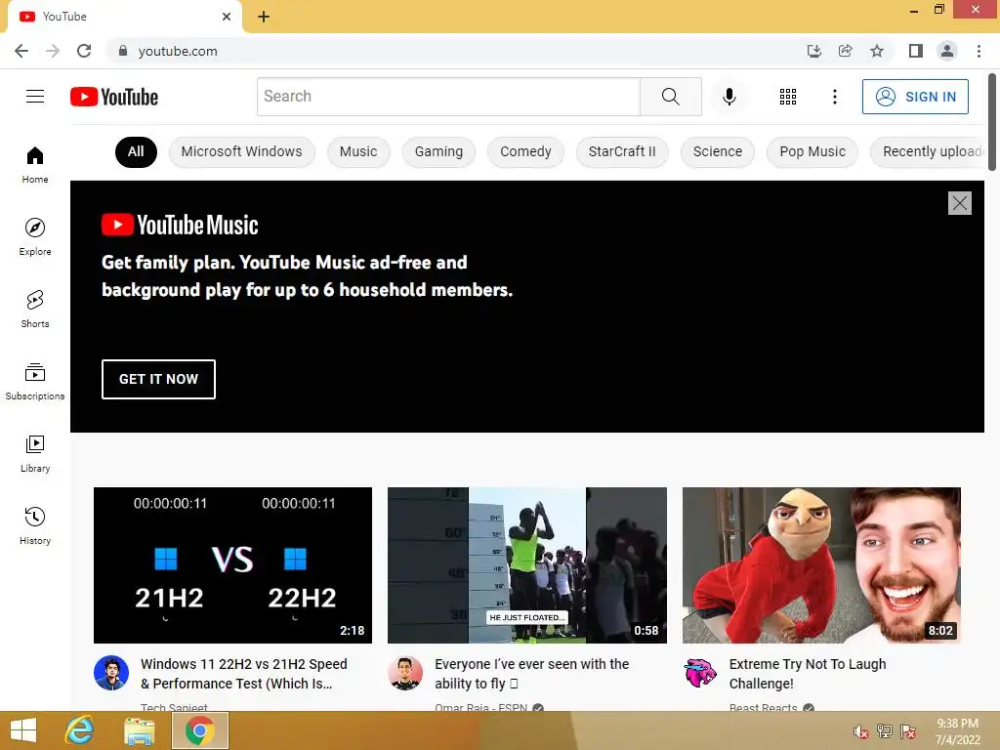Open Library in sidebar
The height and width of the screenshot is (750, 1000).
[x=35, y=453]
